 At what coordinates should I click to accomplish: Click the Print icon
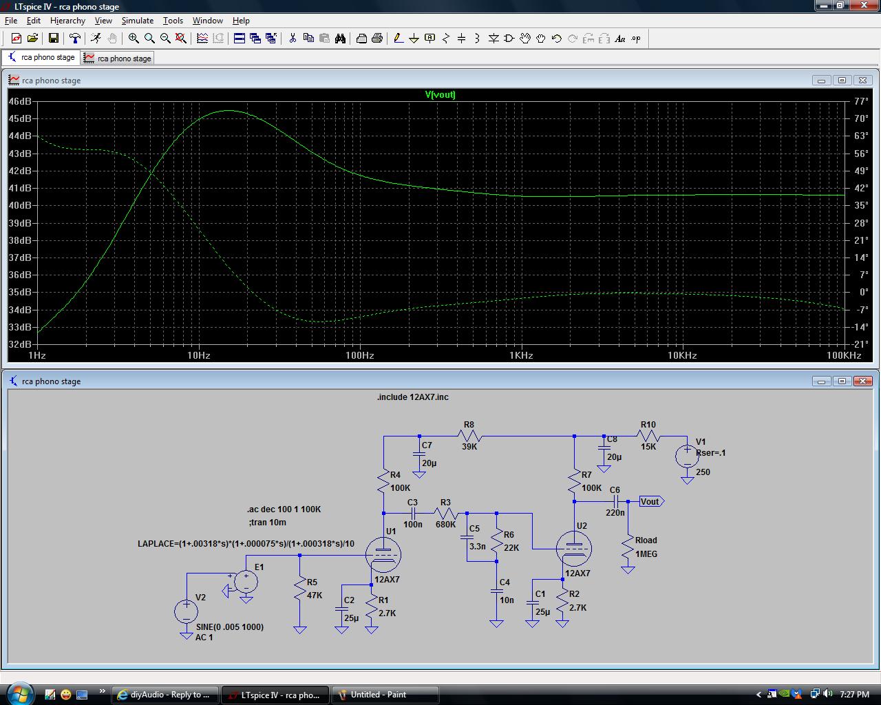(361, 39)
